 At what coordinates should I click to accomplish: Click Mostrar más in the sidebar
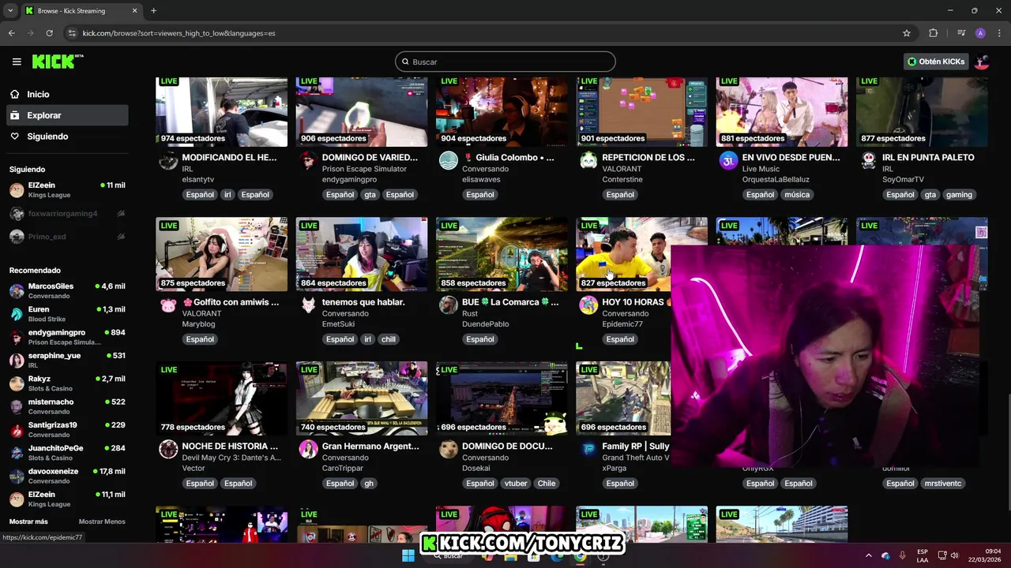pos(28,521)
